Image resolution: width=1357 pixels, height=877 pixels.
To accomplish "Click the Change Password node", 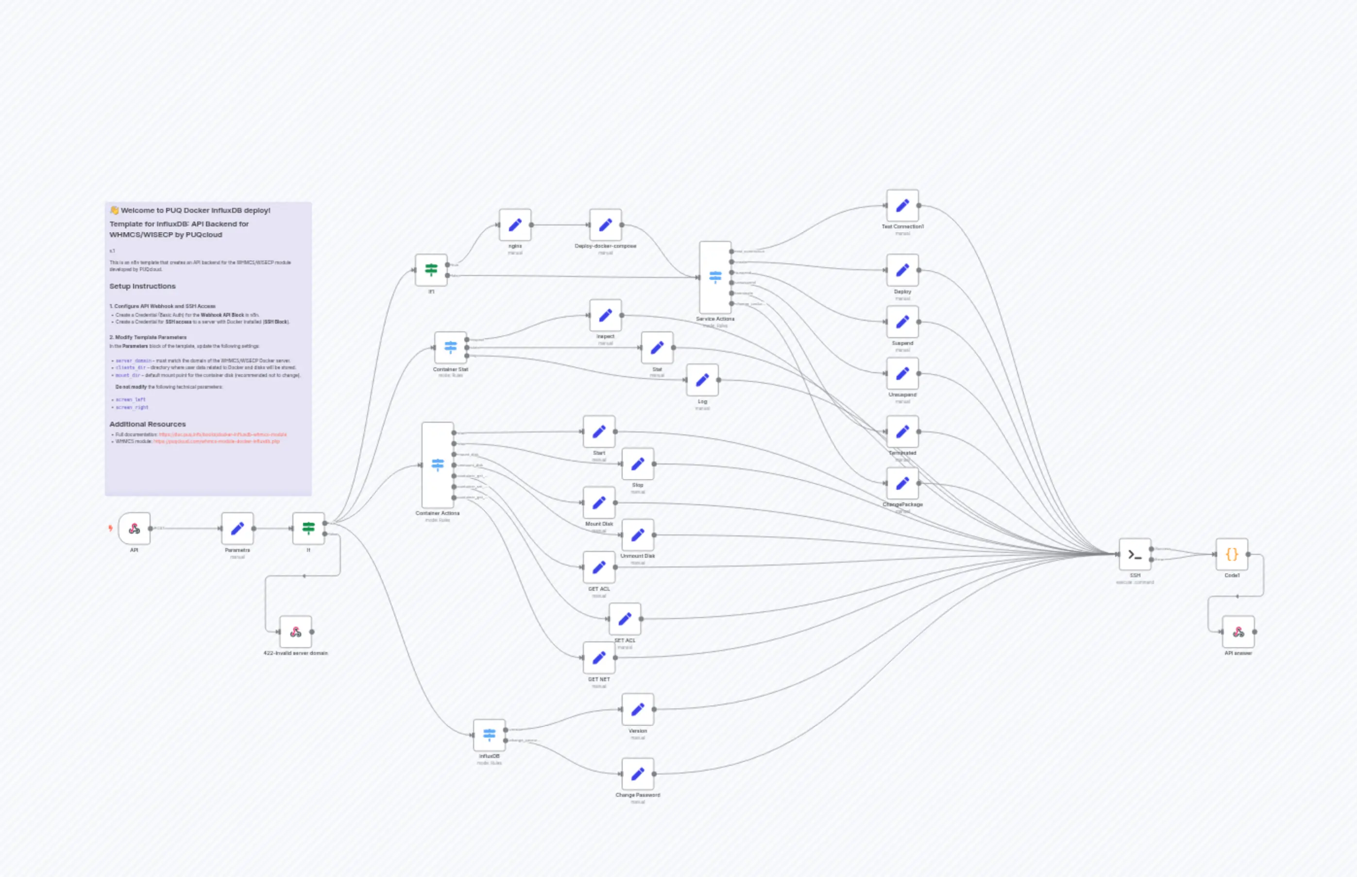I will 638,774.
